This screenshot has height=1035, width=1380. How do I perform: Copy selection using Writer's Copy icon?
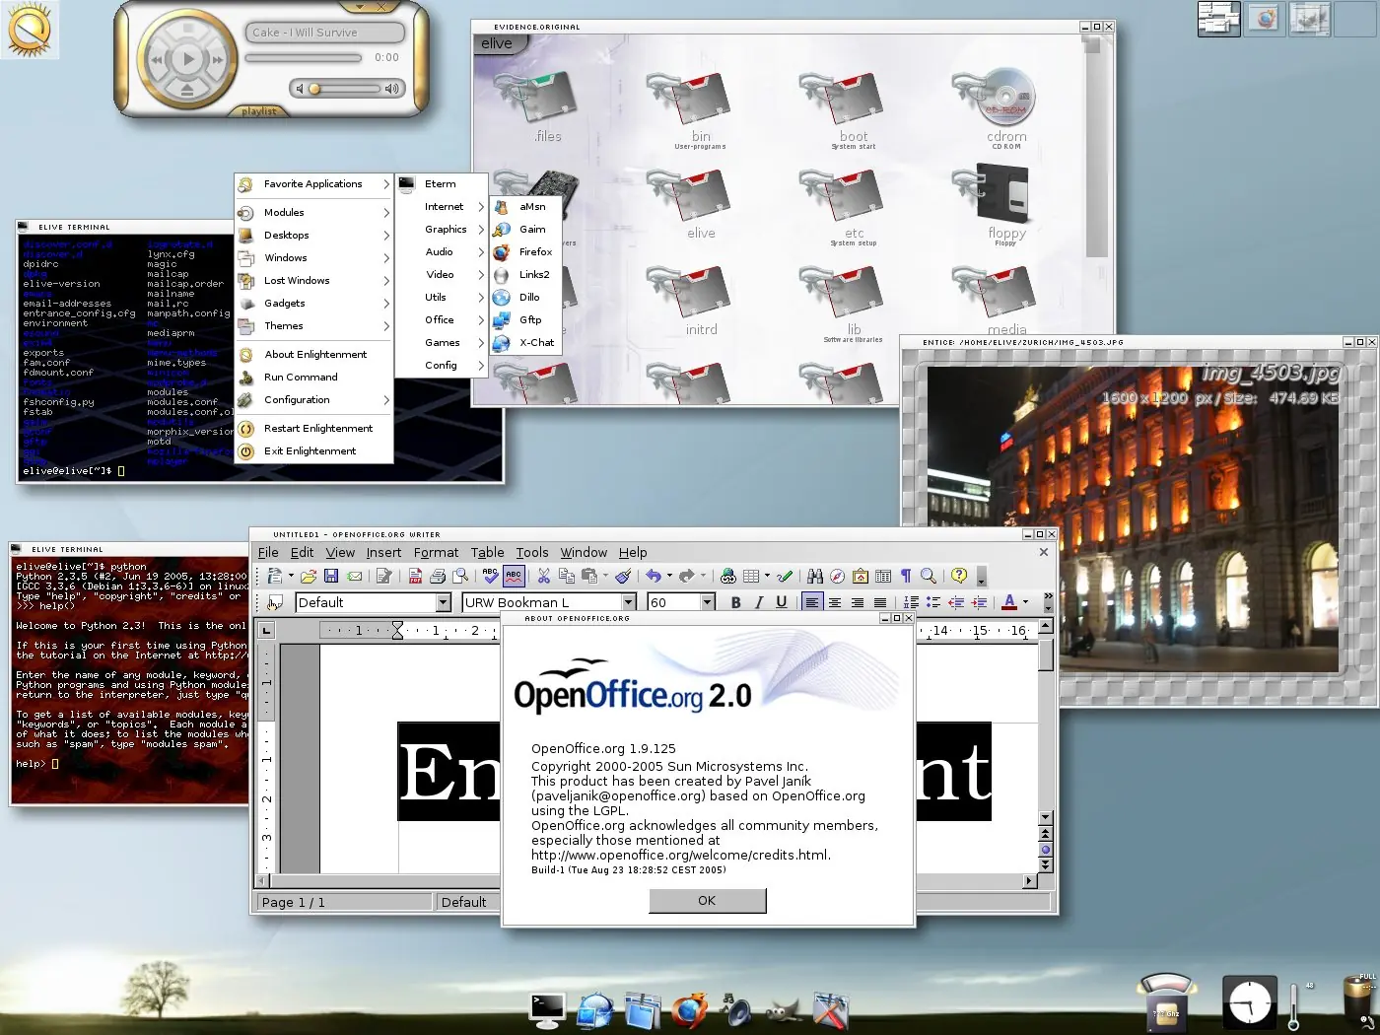tap(567, 576)
